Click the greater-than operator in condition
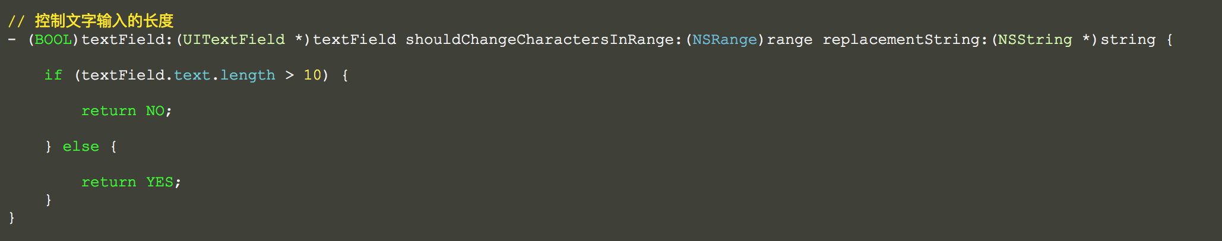This screenshot has width=1222, height=241. 289,75
